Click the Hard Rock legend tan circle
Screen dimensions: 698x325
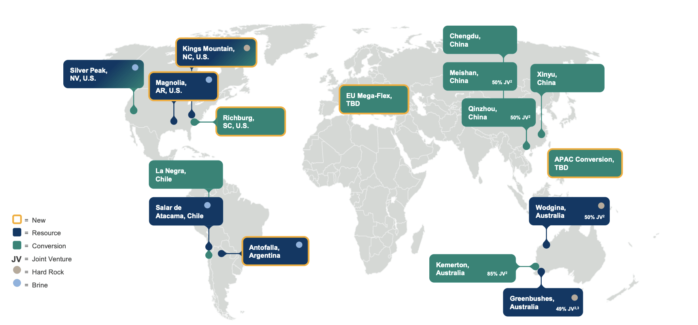click(x=17, y=270)
